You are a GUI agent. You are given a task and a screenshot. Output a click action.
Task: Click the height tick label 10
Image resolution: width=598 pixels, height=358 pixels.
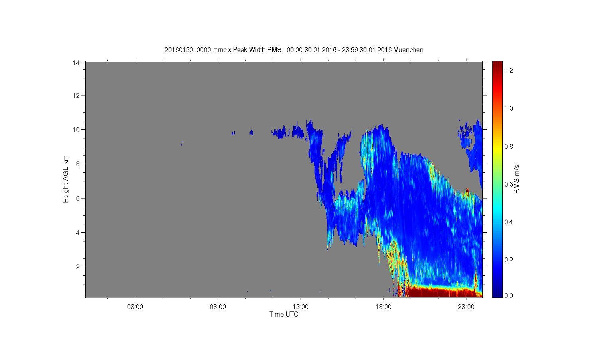point(76,130)
